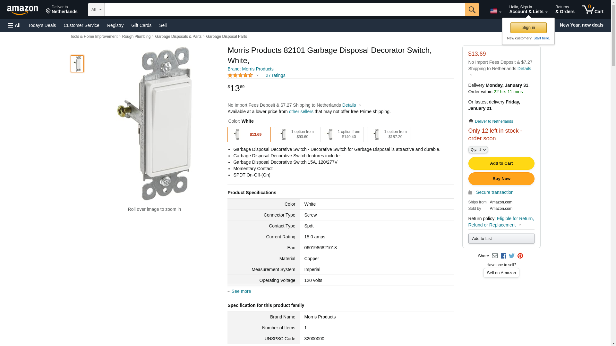Share product via email icon
The image size is (616, 346).
[x=495, y=256]
